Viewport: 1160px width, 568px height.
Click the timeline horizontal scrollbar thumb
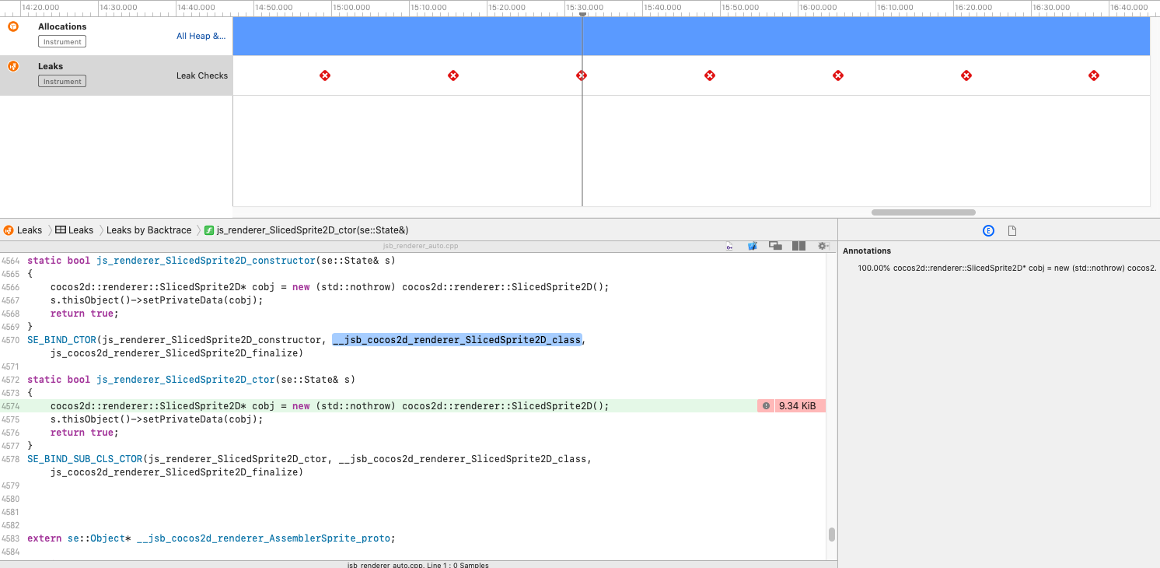click(923, 212)
